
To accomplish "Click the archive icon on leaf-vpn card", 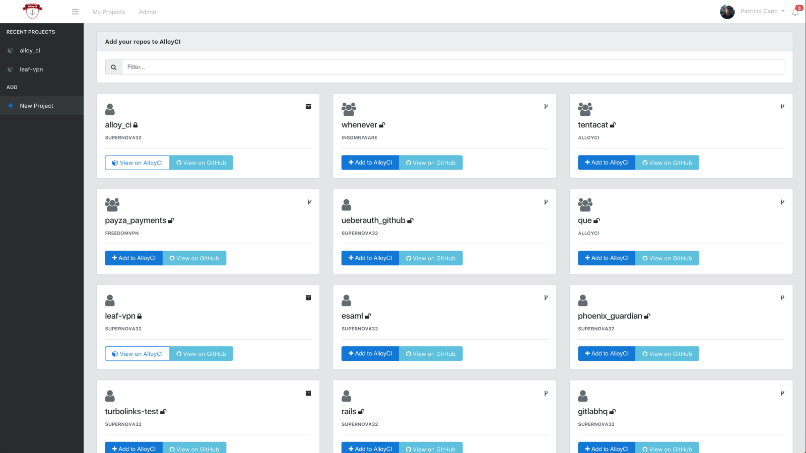I will pyautogui.click(x=308, y=298).
